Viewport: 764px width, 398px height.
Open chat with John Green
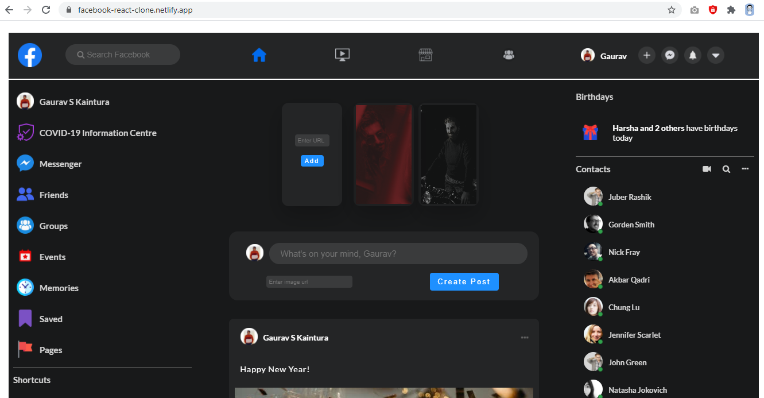[x=615, y=362]
